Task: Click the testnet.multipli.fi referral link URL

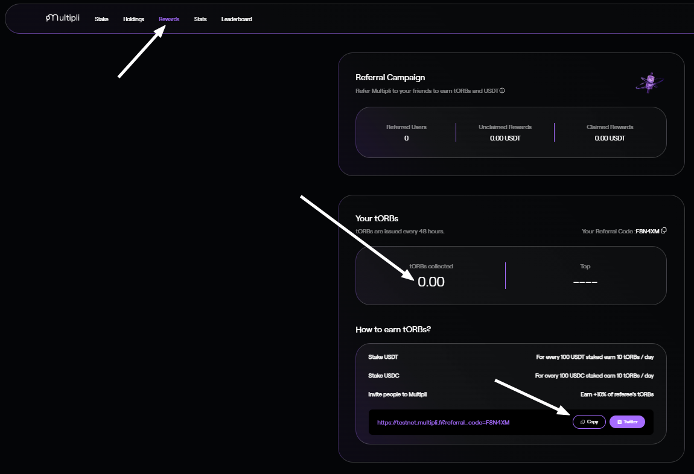Action: point(443,423)
